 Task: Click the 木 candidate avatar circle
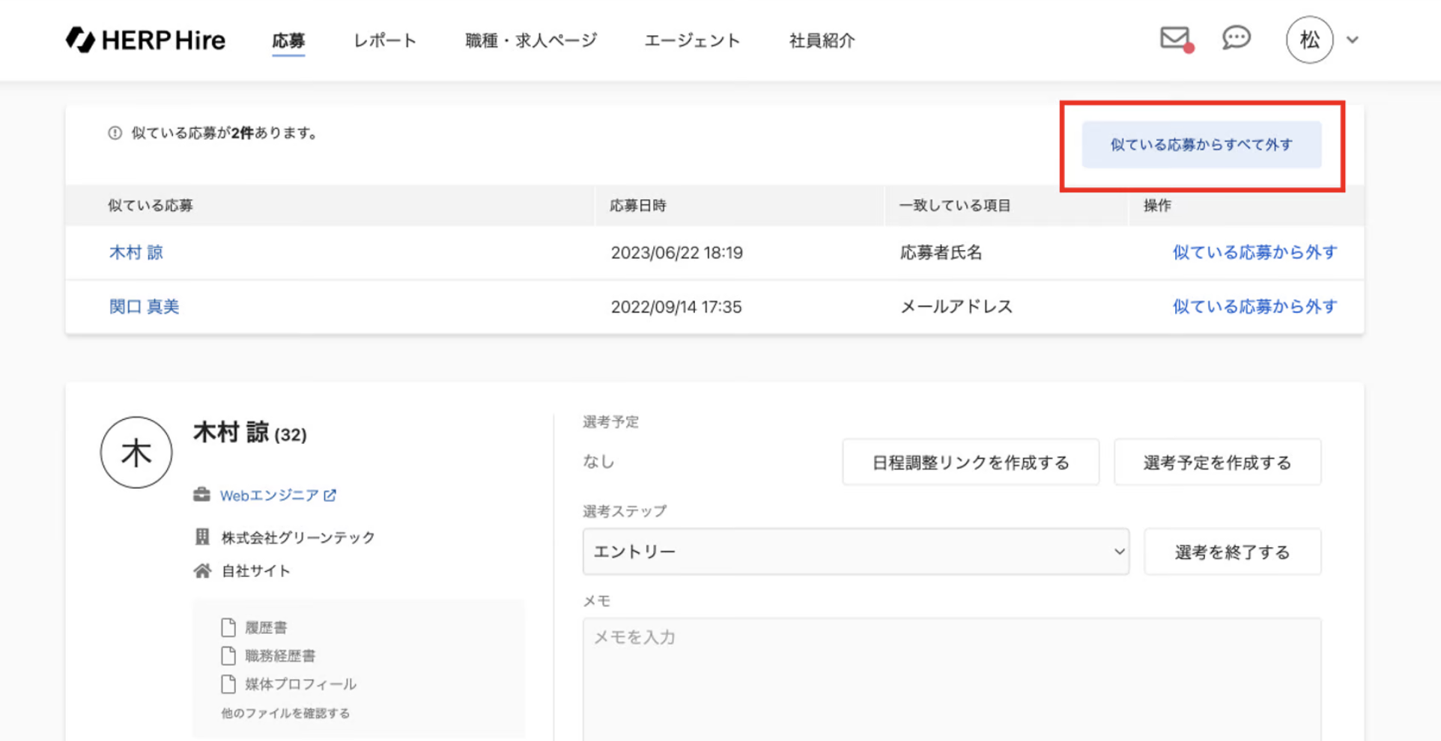pyautogui.click(x=136, y=453)
